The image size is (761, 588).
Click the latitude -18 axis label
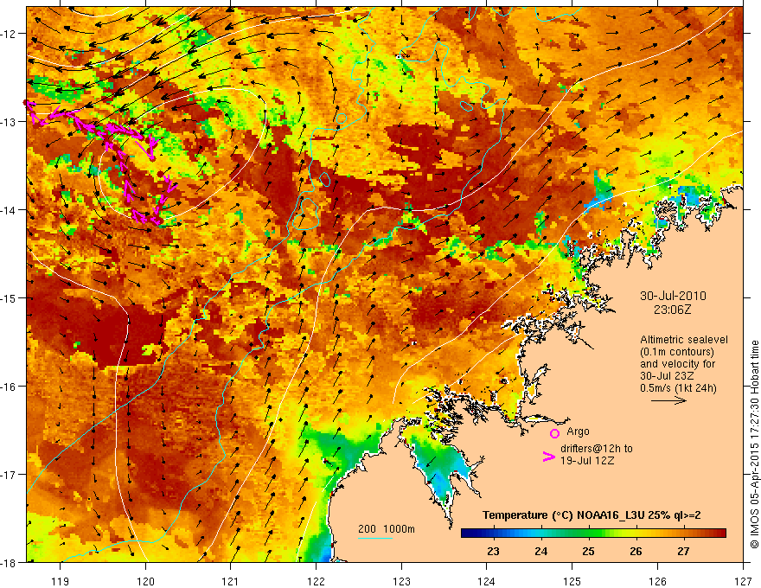[10, 562]
